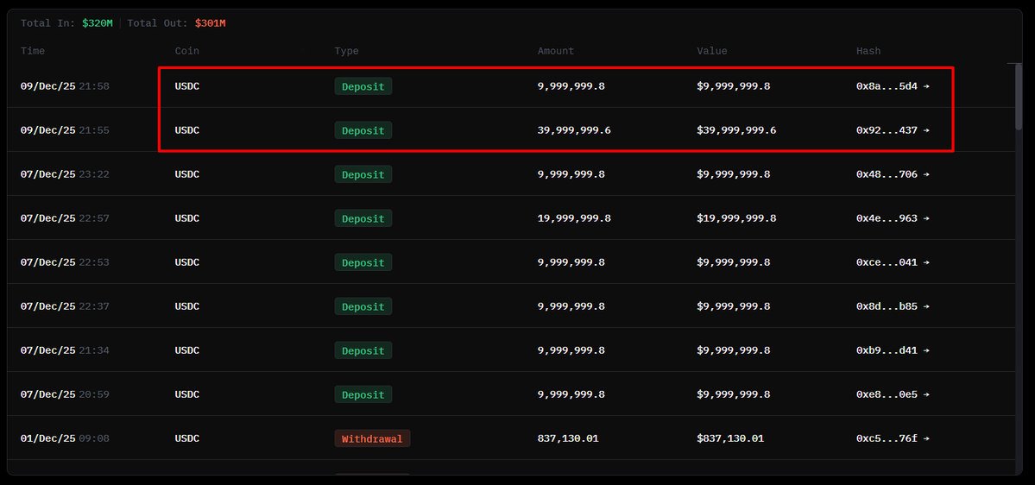Click the Withdrawal badge at 01/Dec/25 09:08
Image resolution: width=1035 pixels, height=485 pixels.
pyautogui.click(x=372, y=438)
